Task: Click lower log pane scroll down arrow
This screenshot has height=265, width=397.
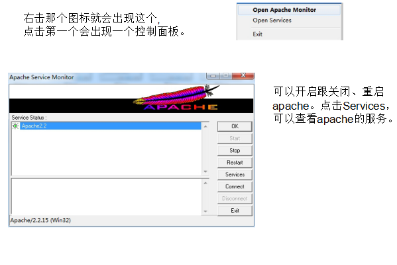Action: 205,211
